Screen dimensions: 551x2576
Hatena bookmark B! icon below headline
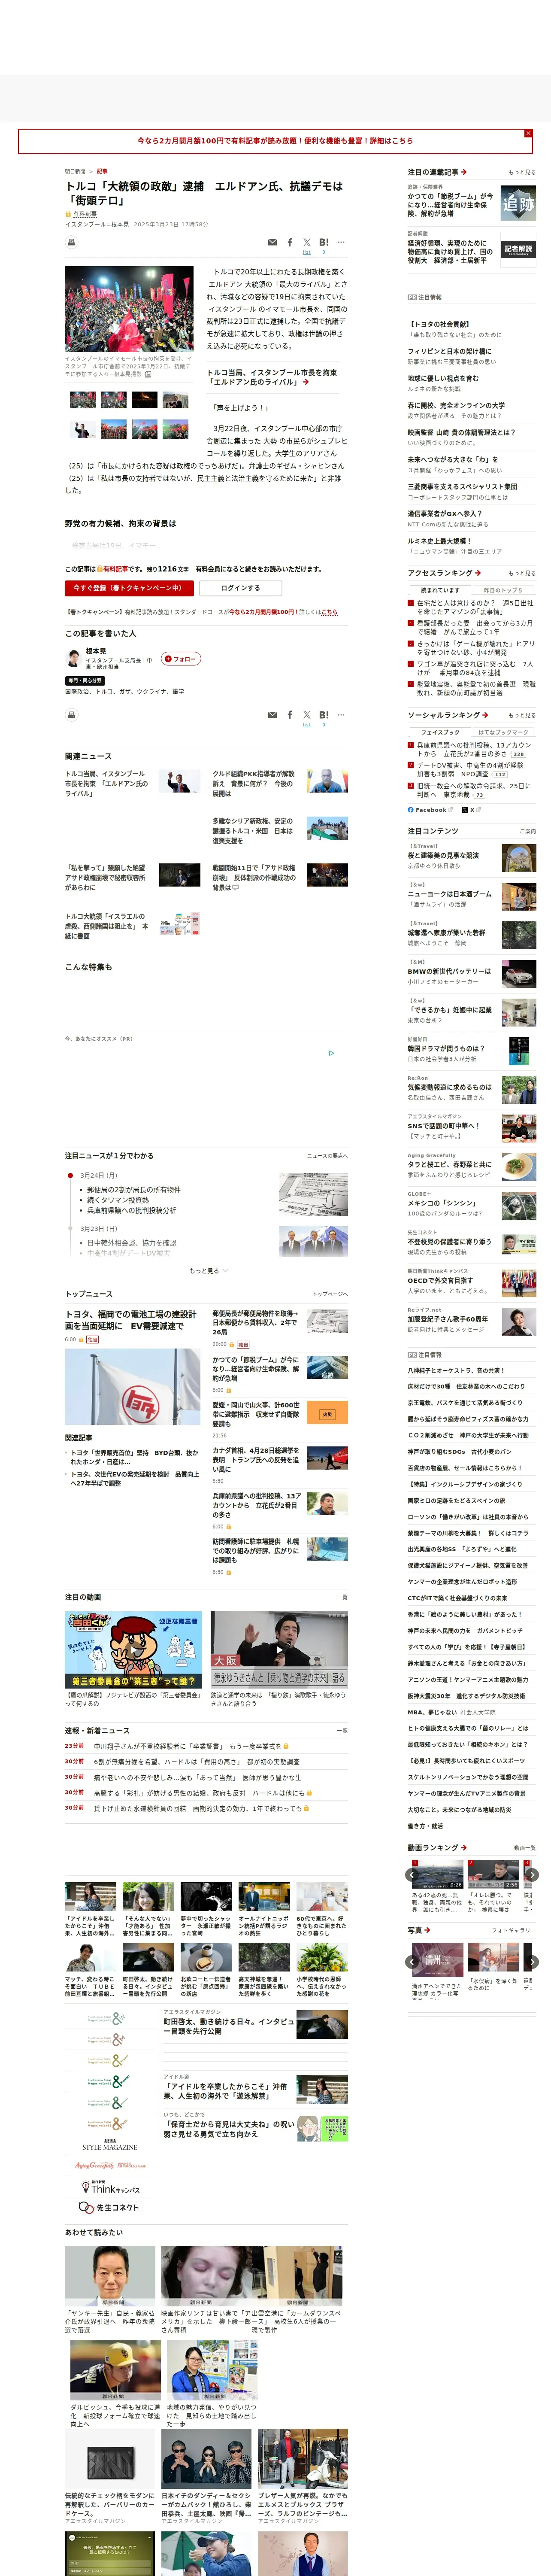coord(324,242)
